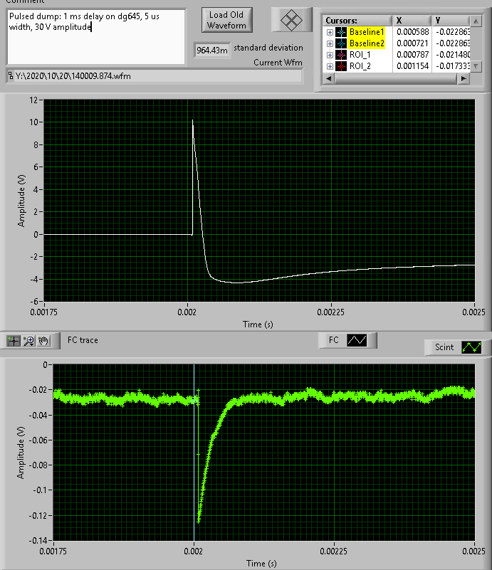Image resolution: width=492 pixels, height=570 pixels.
Task: Click the standard deviation value 964.43m
Action: click(212, 50)
